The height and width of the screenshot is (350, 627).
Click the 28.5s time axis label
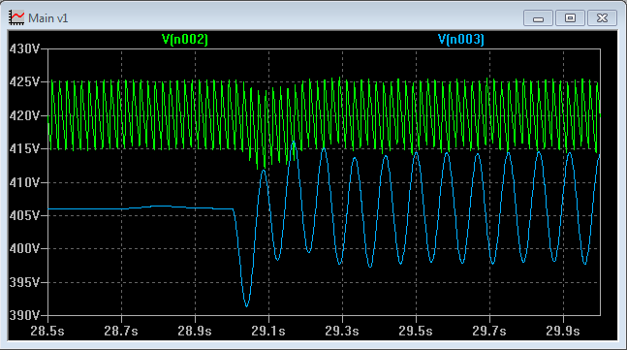pos(47,331)
